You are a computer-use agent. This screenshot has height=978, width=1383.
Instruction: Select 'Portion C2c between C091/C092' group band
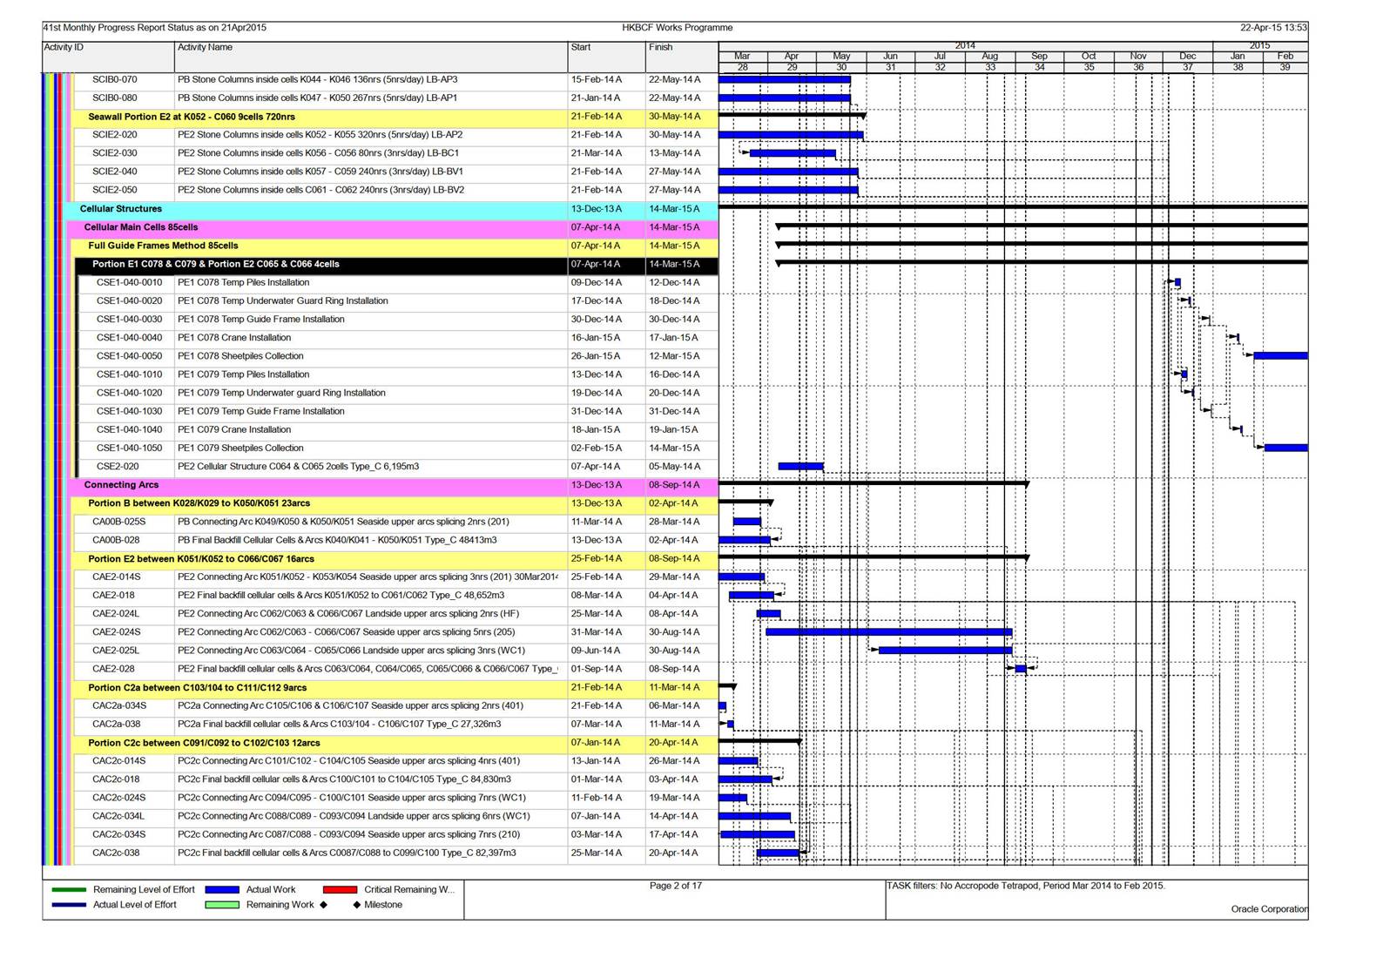coord(395,743)
